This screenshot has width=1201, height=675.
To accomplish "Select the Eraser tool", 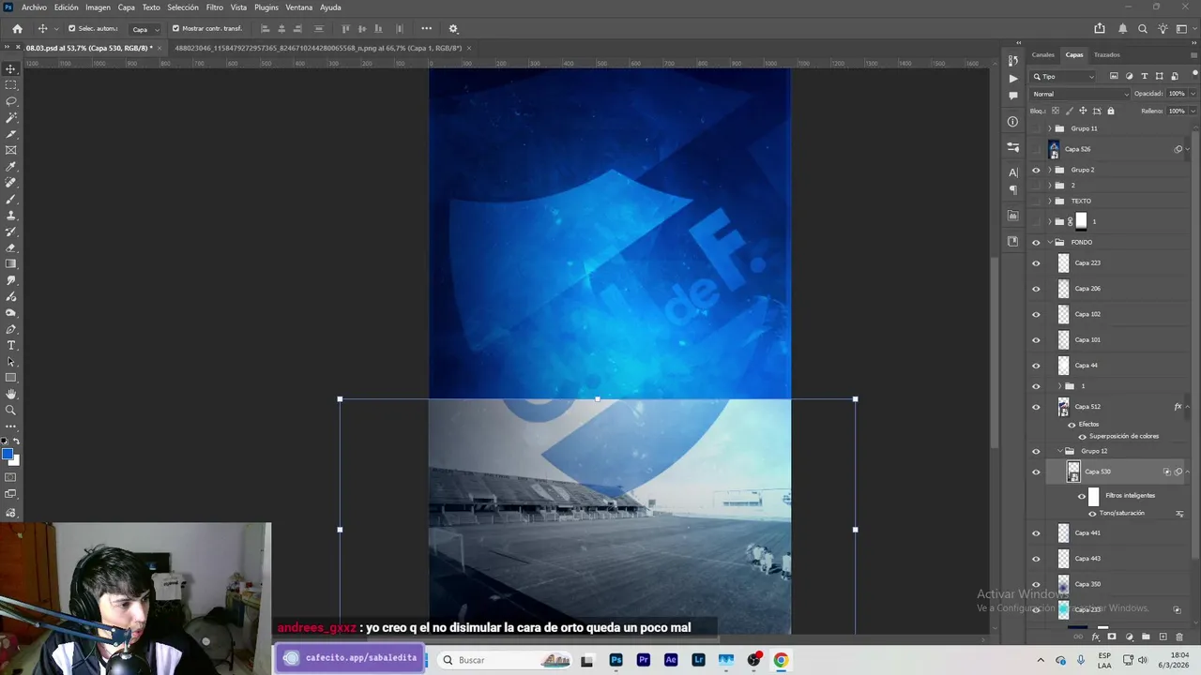I will click(x=11, y=247).
